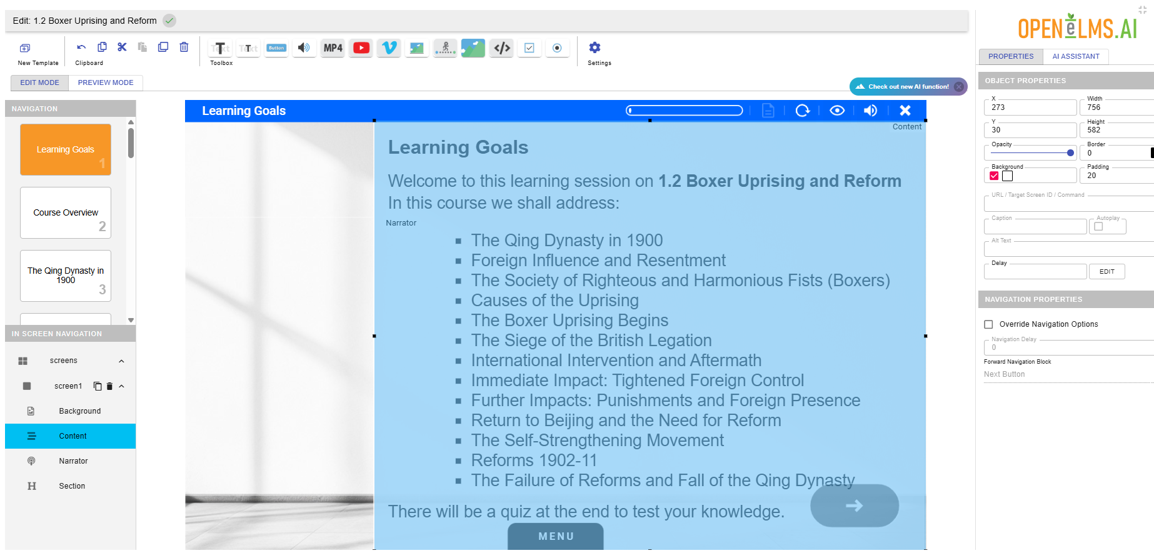Click the next arrow button on the slide

coord(854,506)
